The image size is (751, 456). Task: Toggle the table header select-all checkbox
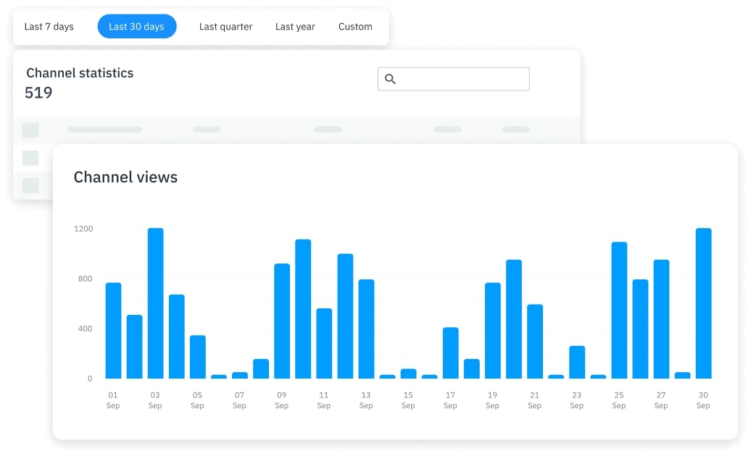click(x=30, y=130)
